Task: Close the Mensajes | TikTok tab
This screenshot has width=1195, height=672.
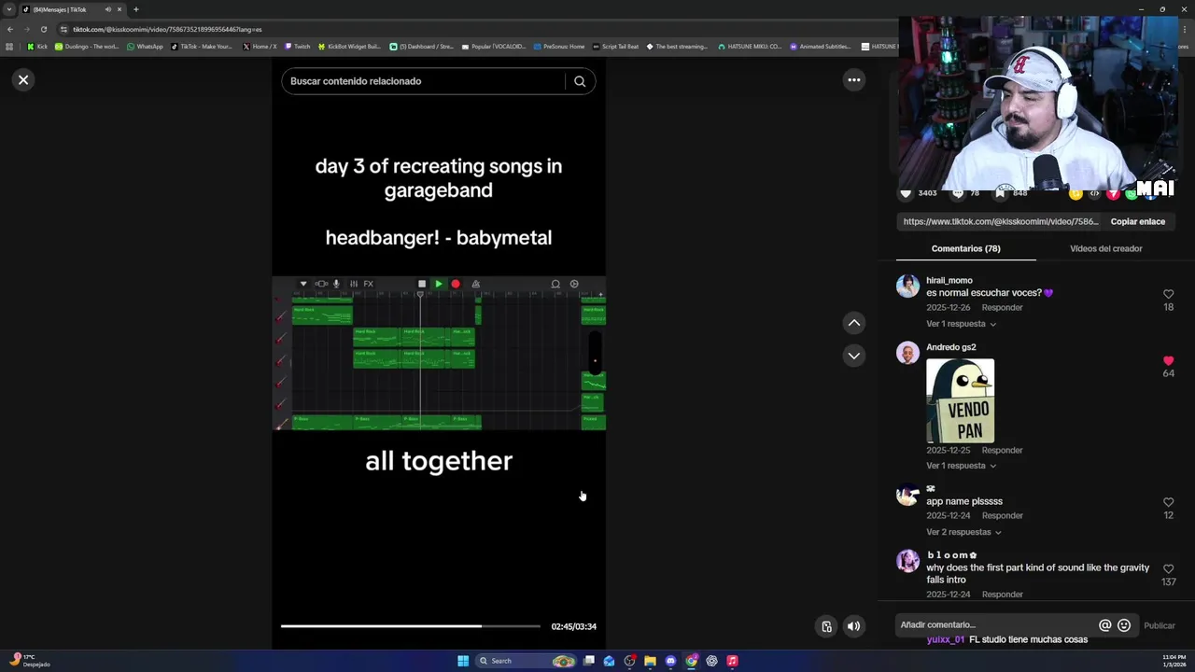Action: pos(119,9)
